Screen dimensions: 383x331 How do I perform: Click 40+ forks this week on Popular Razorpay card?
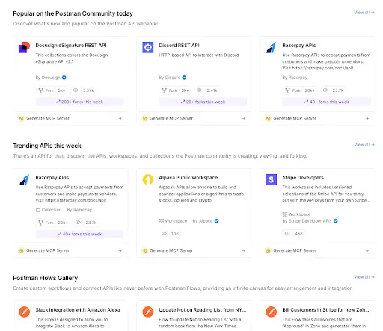pos(326,102)
